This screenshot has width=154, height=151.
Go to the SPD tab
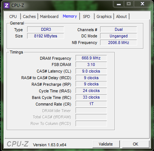coord(87,16)
